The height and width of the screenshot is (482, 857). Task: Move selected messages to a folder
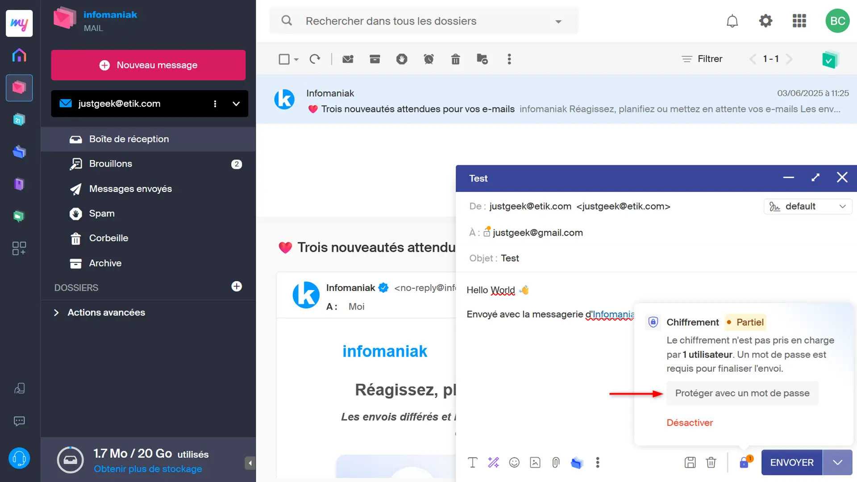(482, 59)
